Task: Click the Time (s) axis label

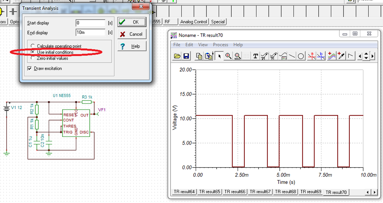Action: click(x=286, y=182)
